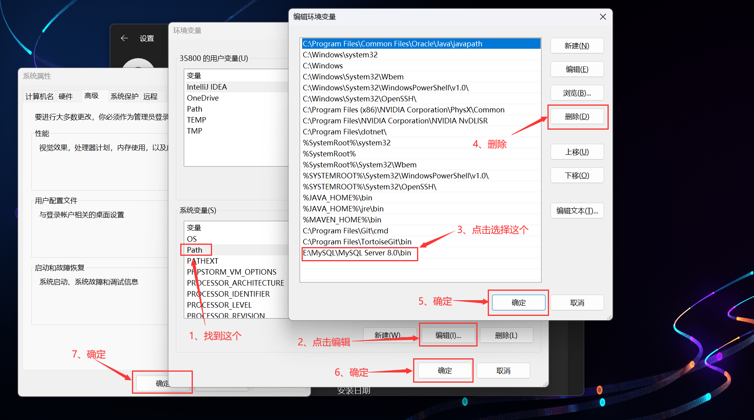Select %JAVA_HOME%\bin entry
The width and height of the screenshot is (754, 420).
point(421,198)
